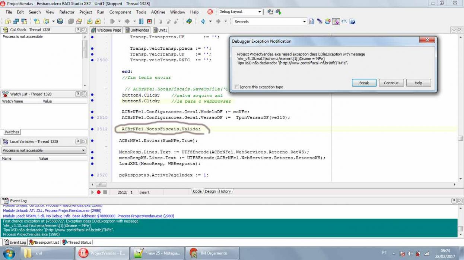Open ProjectVendas from the Windows taskbar
Screen dimensions: 464x260
[103, 253]
